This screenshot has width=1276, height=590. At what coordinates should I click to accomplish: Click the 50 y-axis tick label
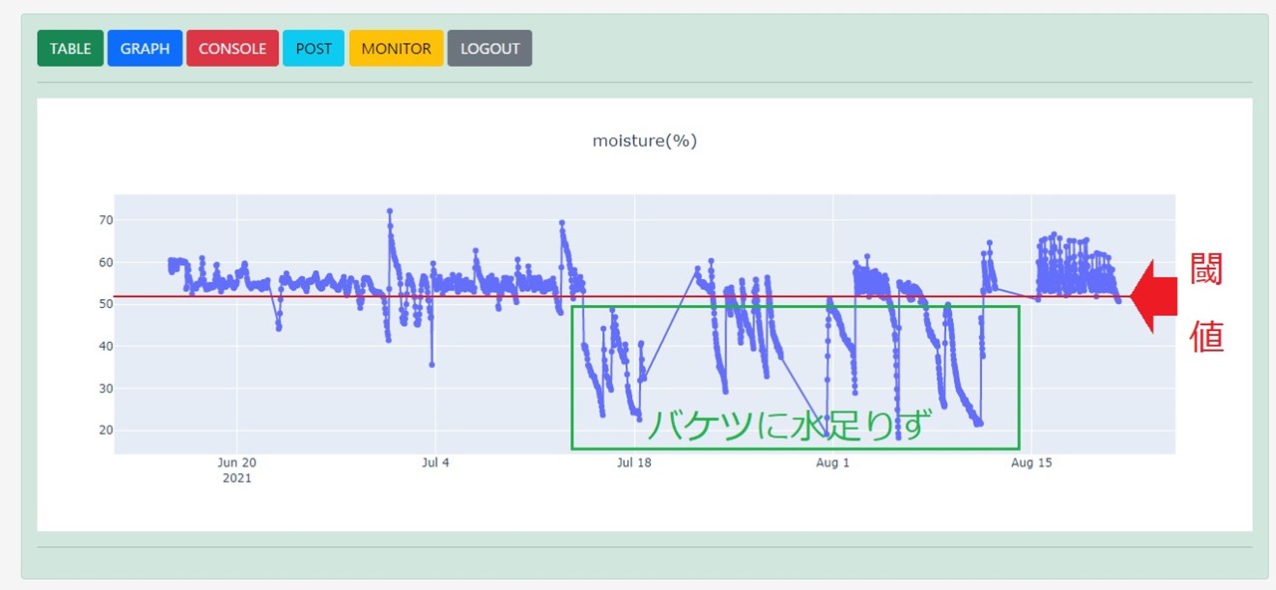tap(106, 304)
